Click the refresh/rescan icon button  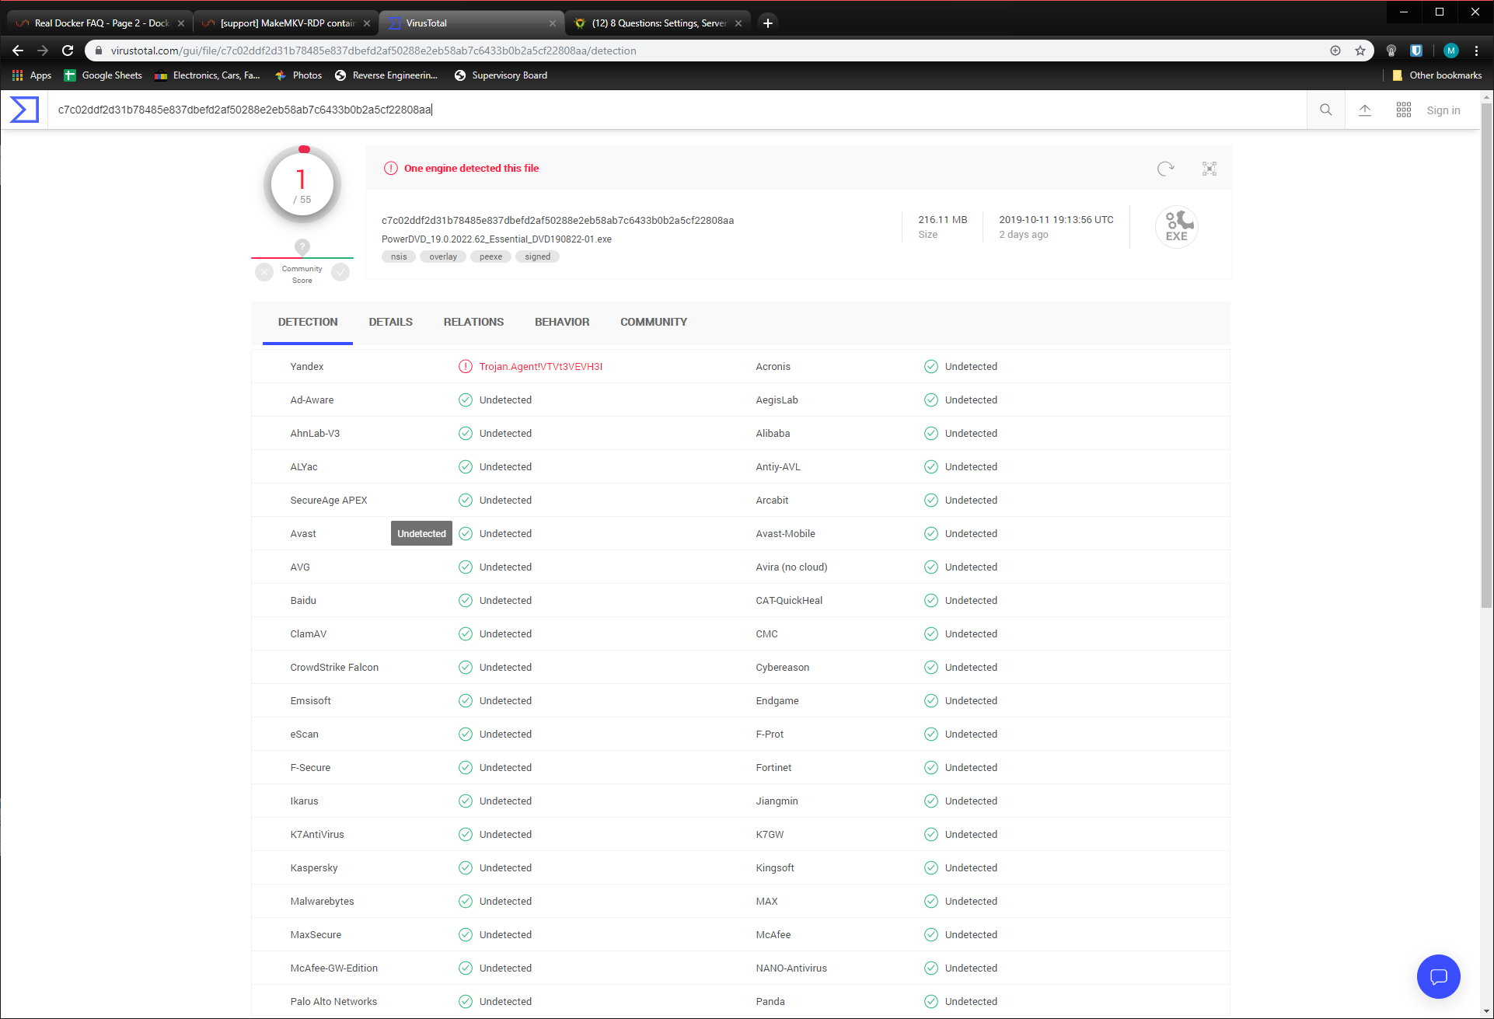click(1166, 168)
